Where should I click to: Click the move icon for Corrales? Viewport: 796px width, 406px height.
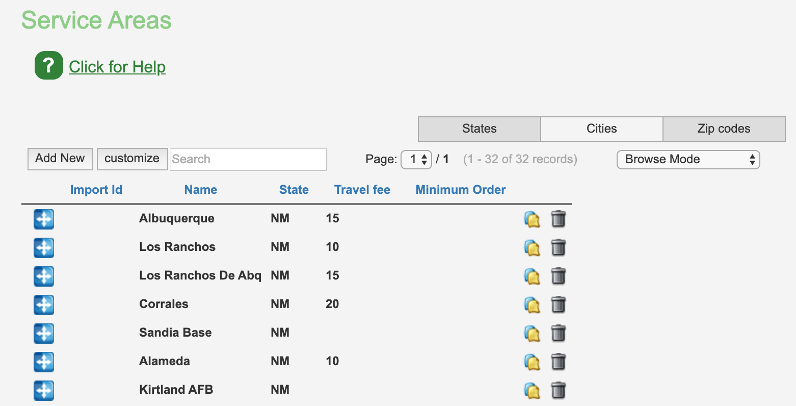point(44,304)
